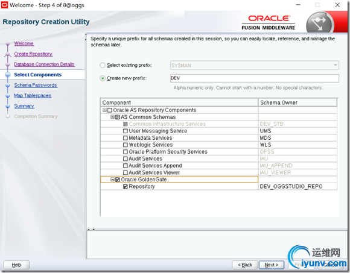This screenshot has width=350, height=273.
Task: Click the Map Tablespaces step bullet icon
Action: tap(8, 96)
